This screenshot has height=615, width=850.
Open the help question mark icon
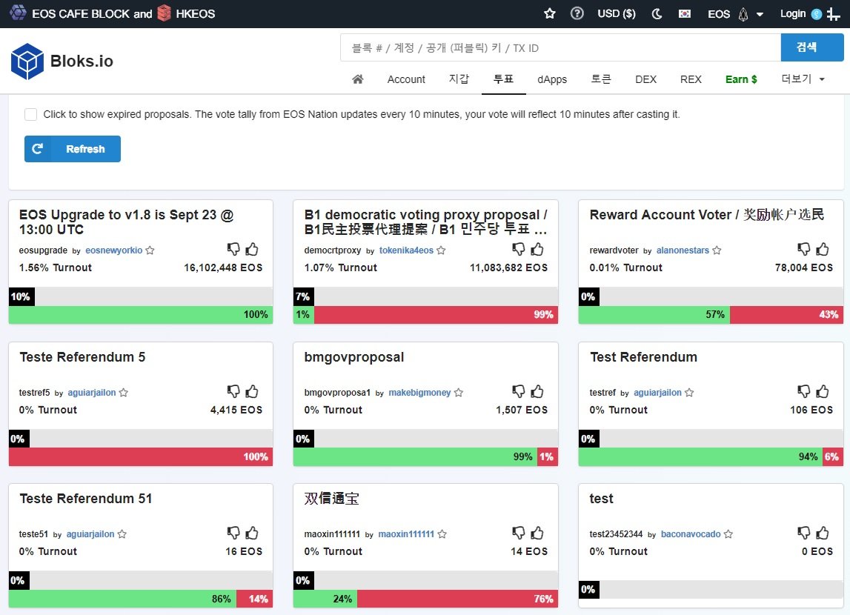(577, 13)
